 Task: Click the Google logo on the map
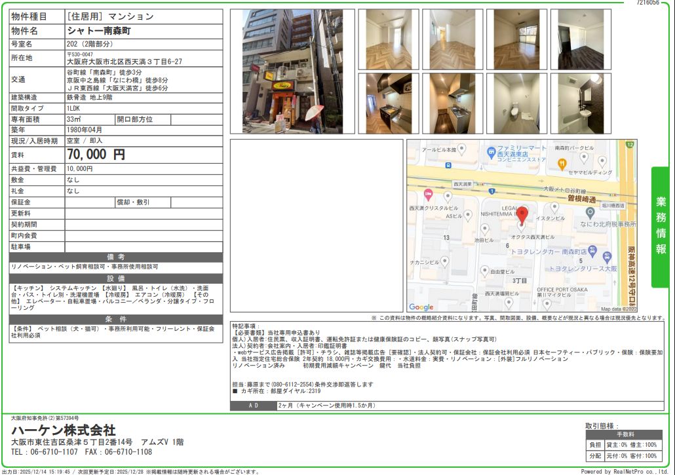421,307
